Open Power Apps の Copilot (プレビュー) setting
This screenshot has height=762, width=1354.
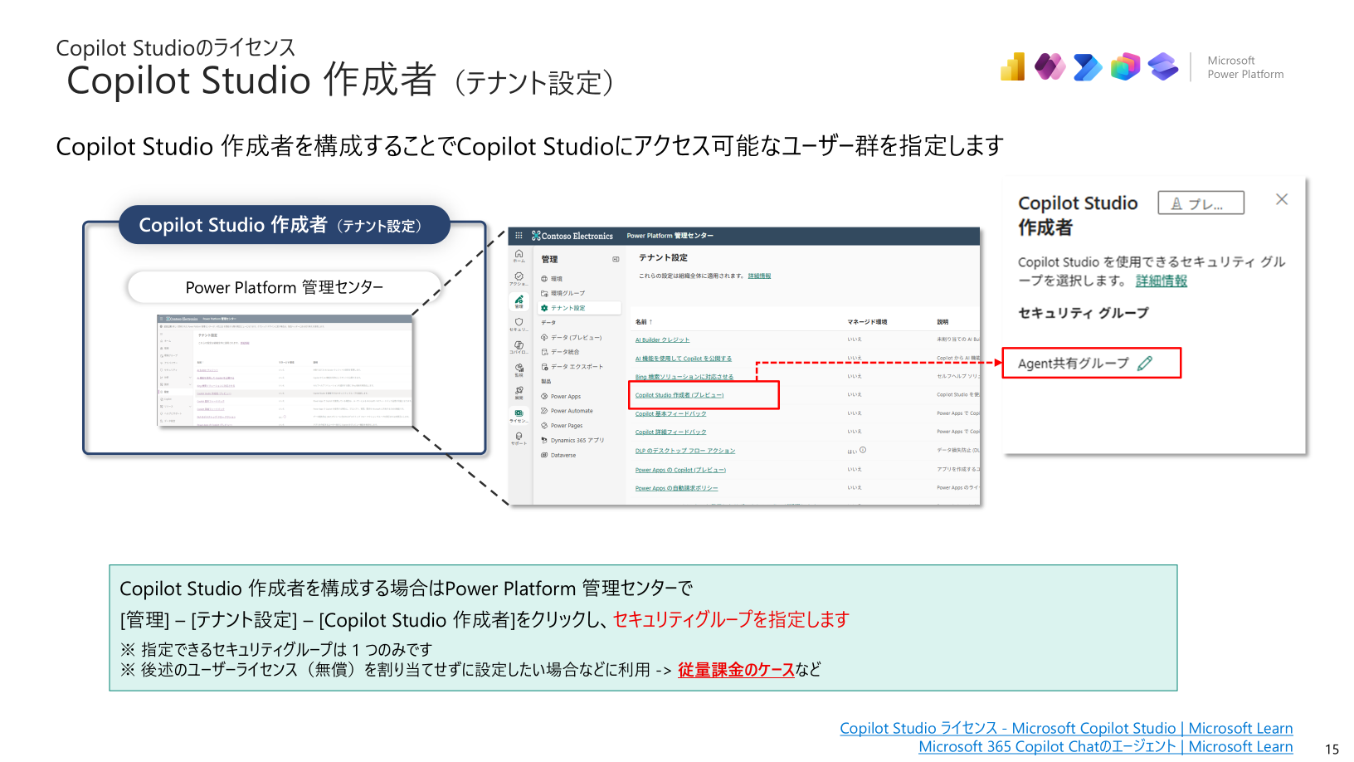coord(680,470)
